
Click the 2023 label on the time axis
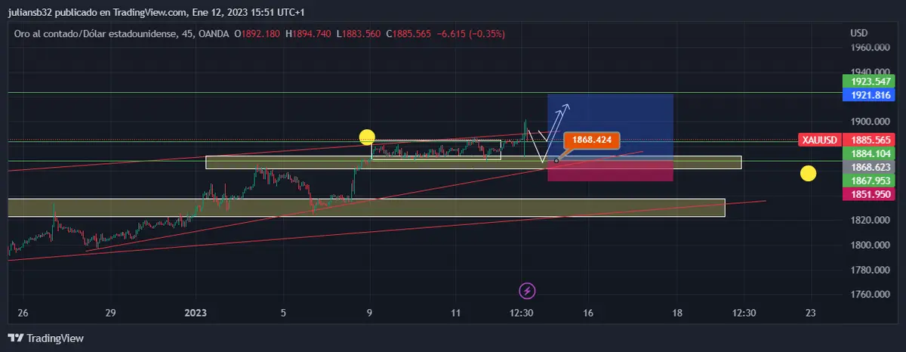196,313
